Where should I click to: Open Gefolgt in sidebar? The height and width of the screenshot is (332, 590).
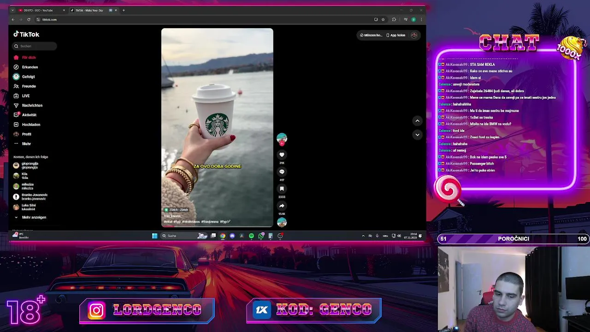click(24, 77)
